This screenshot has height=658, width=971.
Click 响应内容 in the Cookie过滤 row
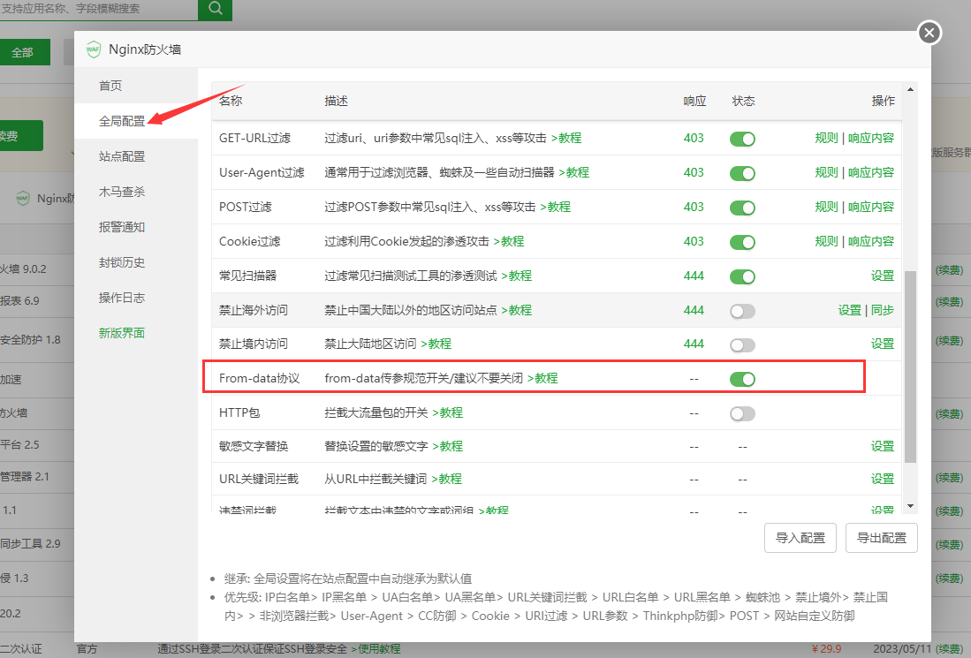coord(870,241)
